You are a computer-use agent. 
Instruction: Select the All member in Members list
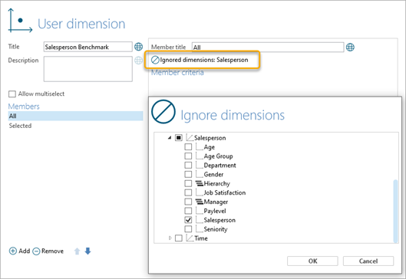point(75,116)
